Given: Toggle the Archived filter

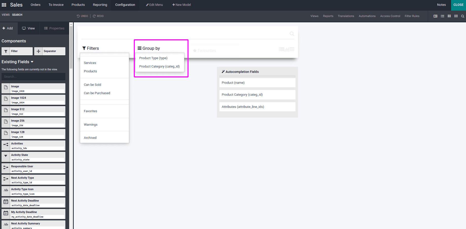Looking at the screenshot, I should (90, 137).
